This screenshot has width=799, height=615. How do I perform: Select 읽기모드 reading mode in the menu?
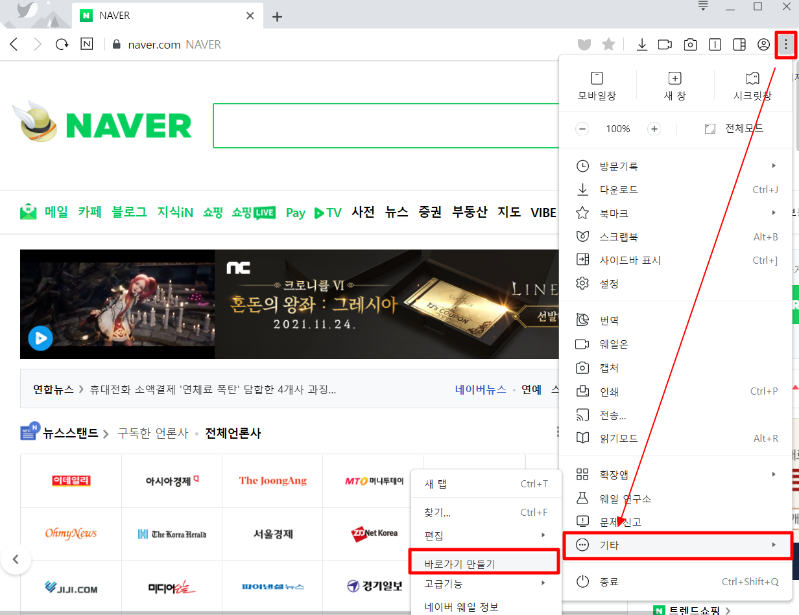coord(676,439)
